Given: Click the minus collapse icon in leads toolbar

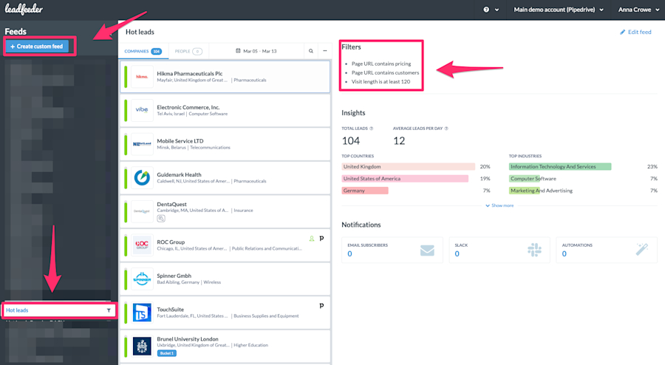Looking at the screenshot, I should [325, 51].
